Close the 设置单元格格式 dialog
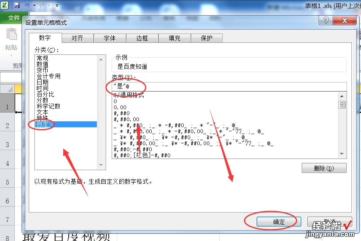This screenshot has height=241, width=361. [x=345, y=20]
